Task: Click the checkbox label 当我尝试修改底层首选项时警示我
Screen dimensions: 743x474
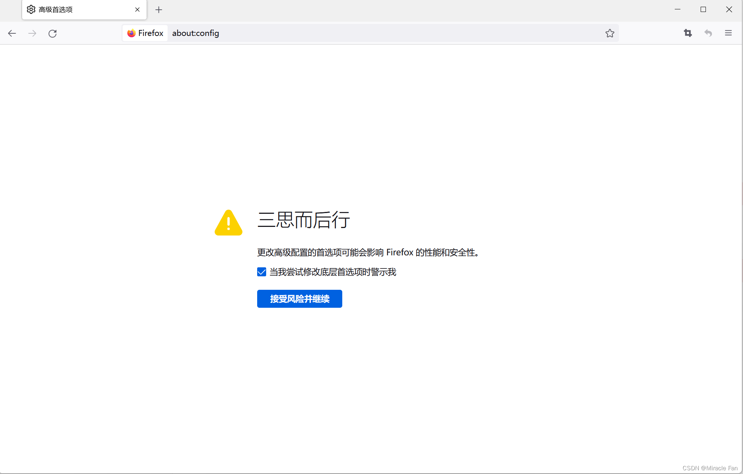Action: click(333, 272)
